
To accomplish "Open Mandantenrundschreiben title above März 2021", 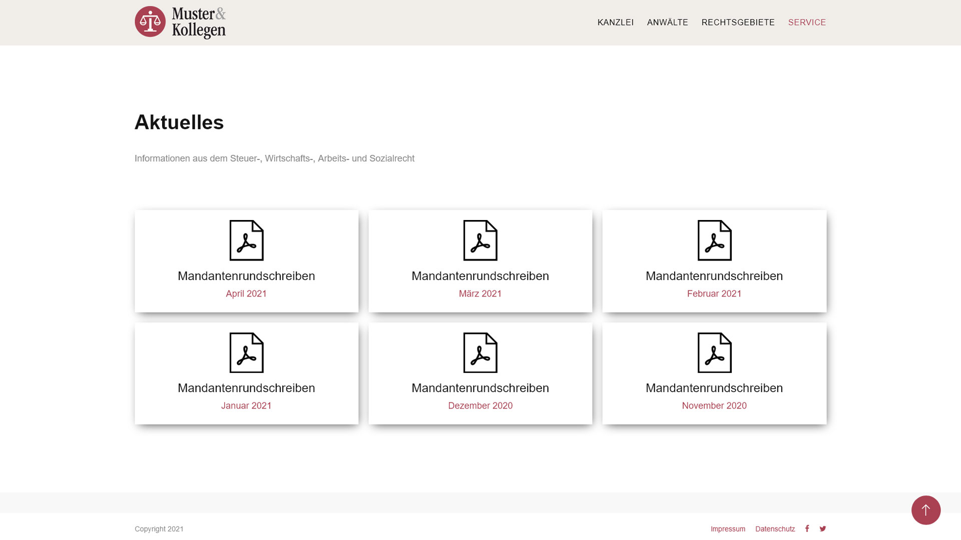I will point(480,276).
